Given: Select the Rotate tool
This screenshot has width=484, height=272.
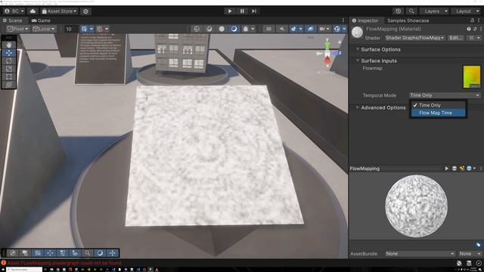Looking at the screenshot, I should [x=8, y=60].
